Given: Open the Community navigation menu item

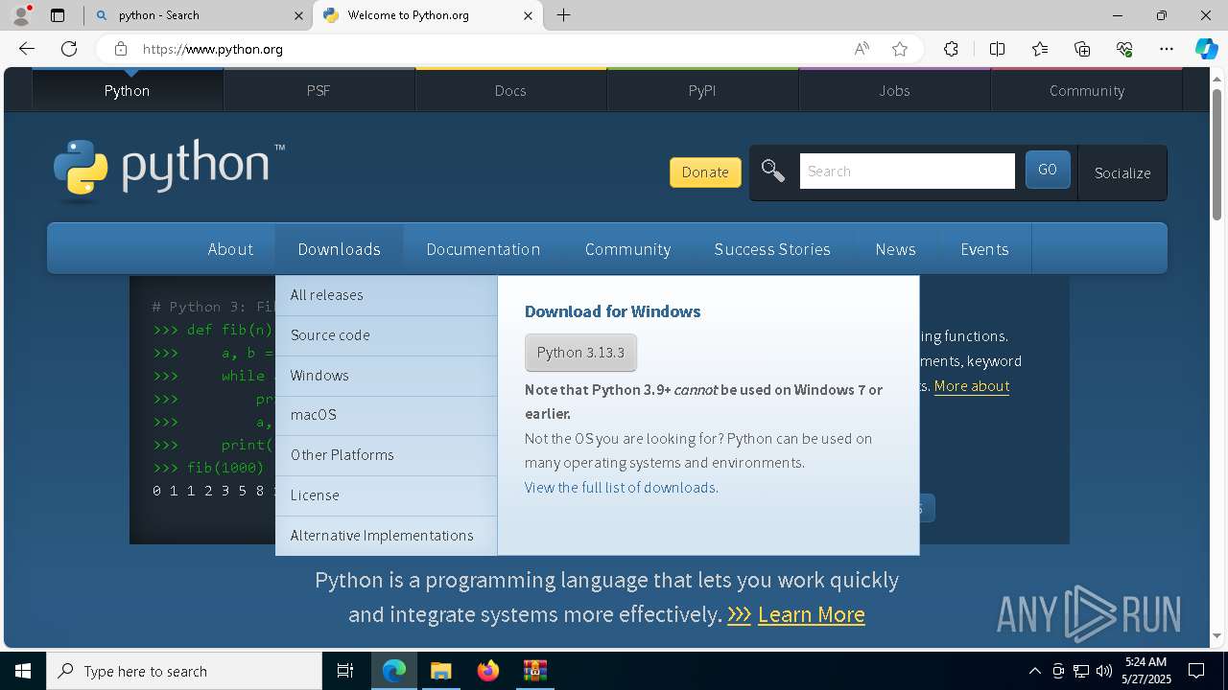Looking at the screenshot, I should (x=627, y=249).
